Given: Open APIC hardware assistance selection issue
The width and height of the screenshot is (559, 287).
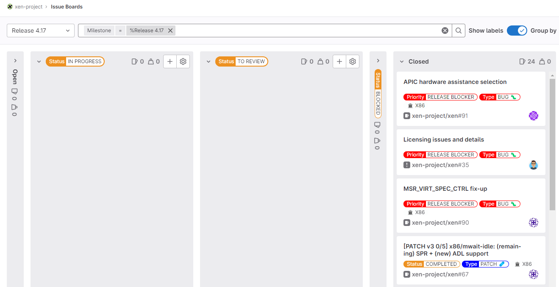Looking at the screenshot, I should pyautogui.click(x=455, y=82).
